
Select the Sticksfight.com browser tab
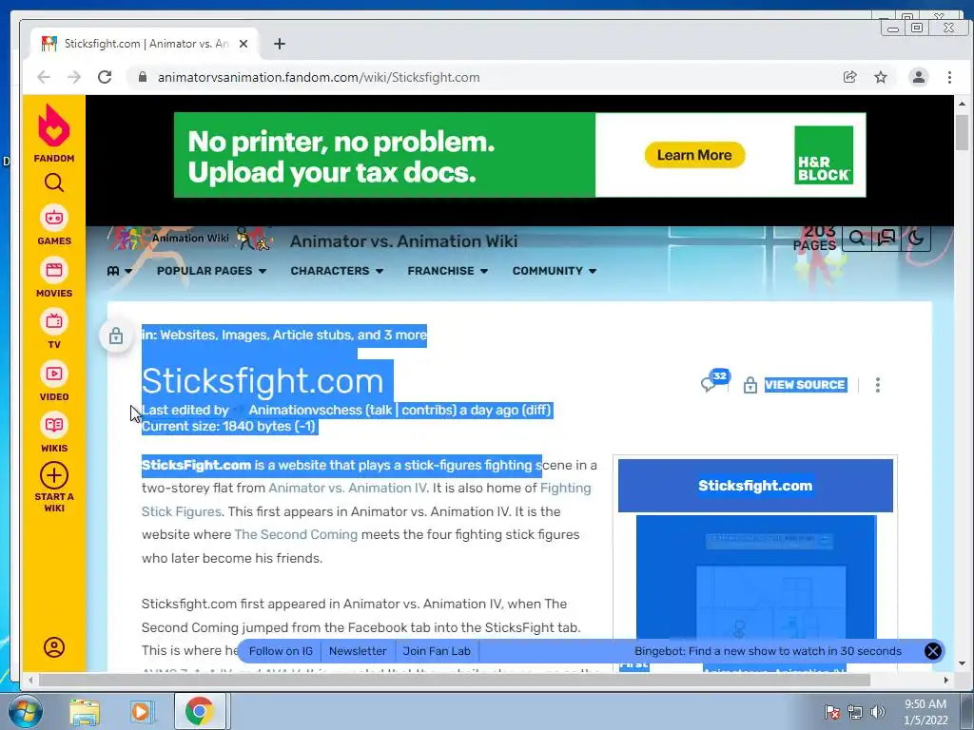(x=146, y=44)
